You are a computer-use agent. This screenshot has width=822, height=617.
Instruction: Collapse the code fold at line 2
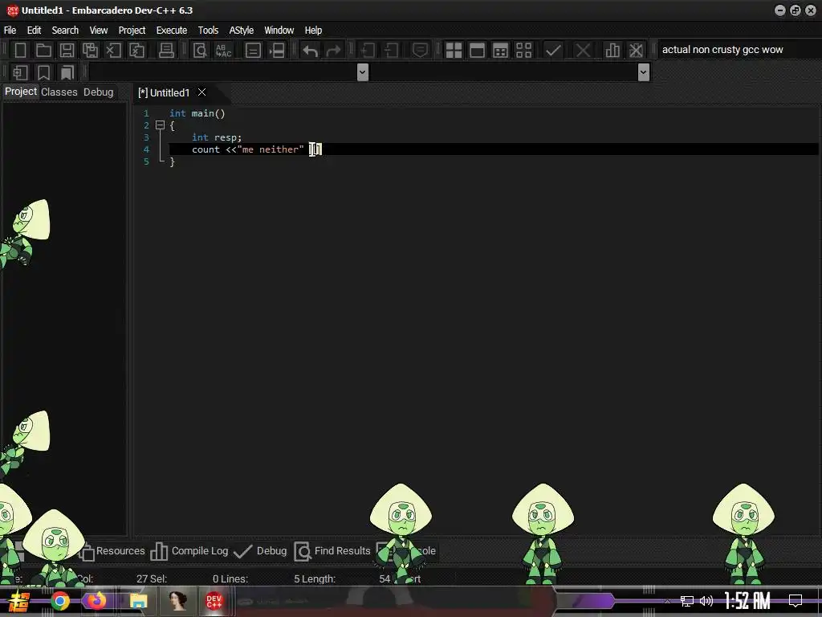tap(160, 125)
